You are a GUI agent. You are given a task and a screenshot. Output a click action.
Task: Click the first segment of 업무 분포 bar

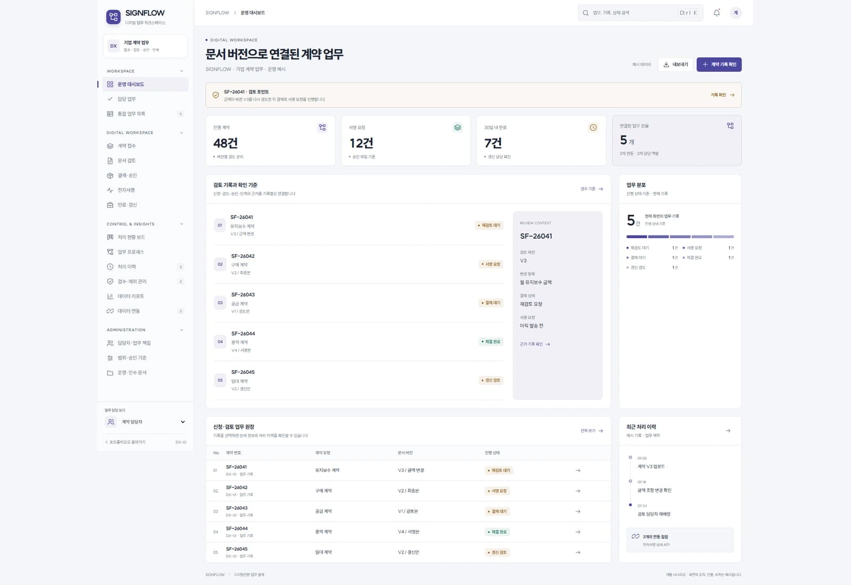637,237
